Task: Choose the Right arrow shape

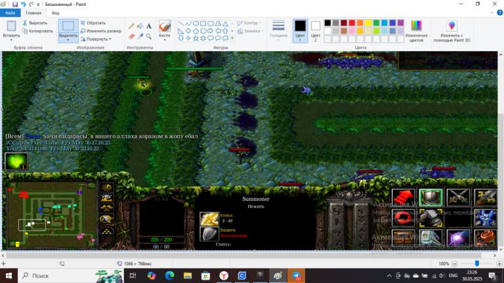Action: click(x=211, y=31)
